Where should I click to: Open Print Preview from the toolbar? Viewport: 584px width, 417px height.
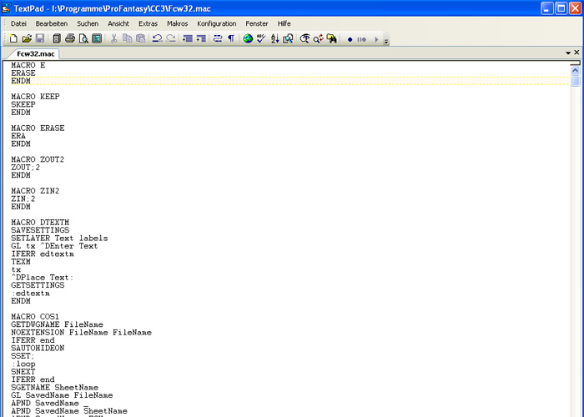[83, 38]
